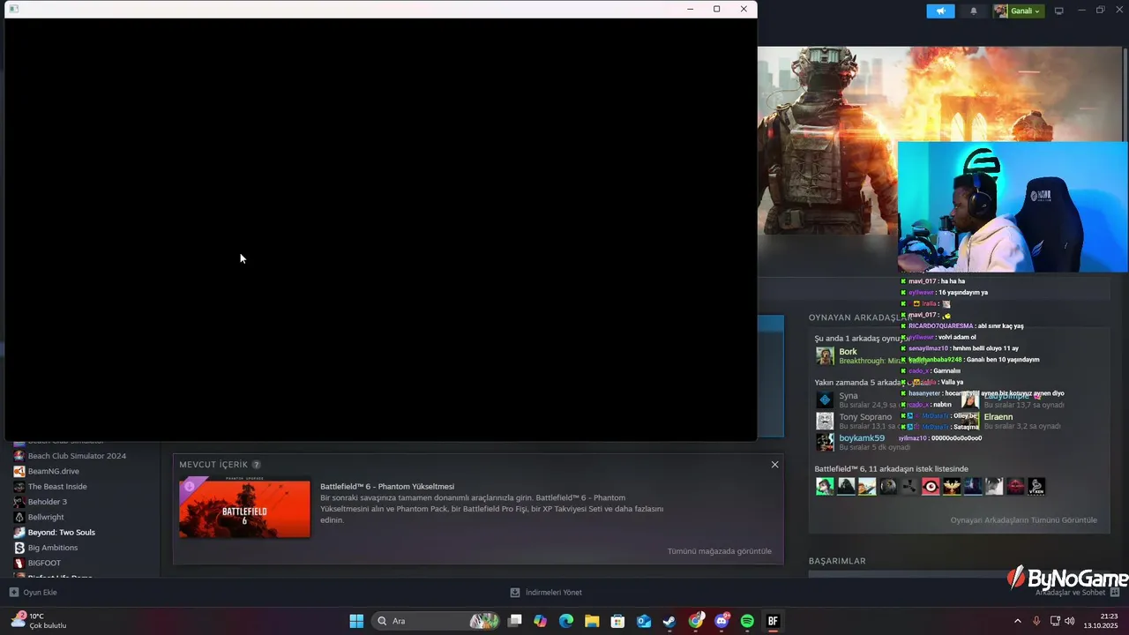Open friend Bork's profile avatar
This screenshot has height=635, width=1129.
[x=825, y=355]
